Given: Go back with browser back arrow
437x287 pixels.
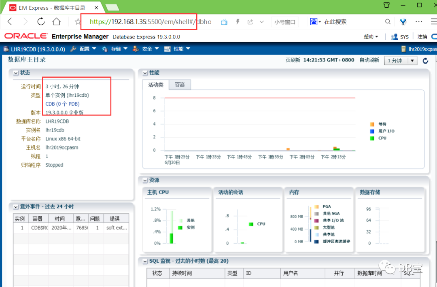Looking at the screenshot, I should [x=10, y=21].
